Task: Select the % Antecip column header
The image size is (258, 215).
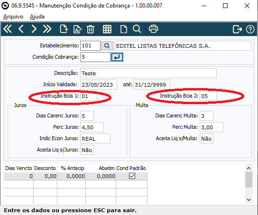Action: tap(71, 168)
